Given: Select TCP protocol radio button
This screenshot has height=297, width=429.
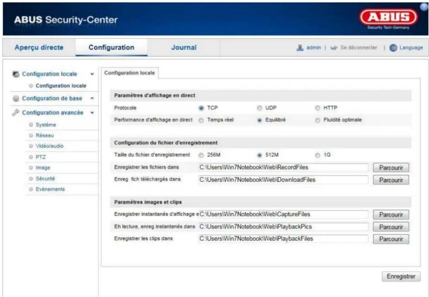Looking at the screenshot, I should [x=201, y=108].
